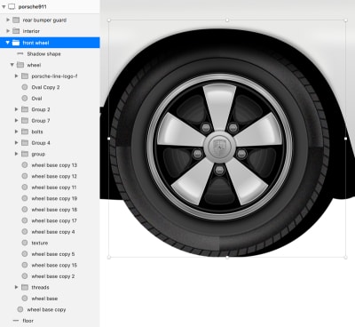Click the top-right selection handle on canvas
This screenshot has height=327, width=355.
(345, 20)
